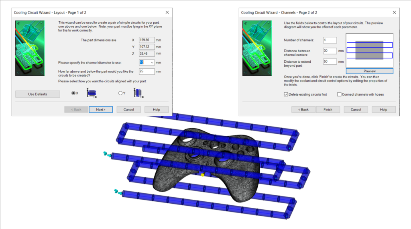411x229 pixels.
Task: Click the distance to extend beyond part field
Action: tap(330, 61)
